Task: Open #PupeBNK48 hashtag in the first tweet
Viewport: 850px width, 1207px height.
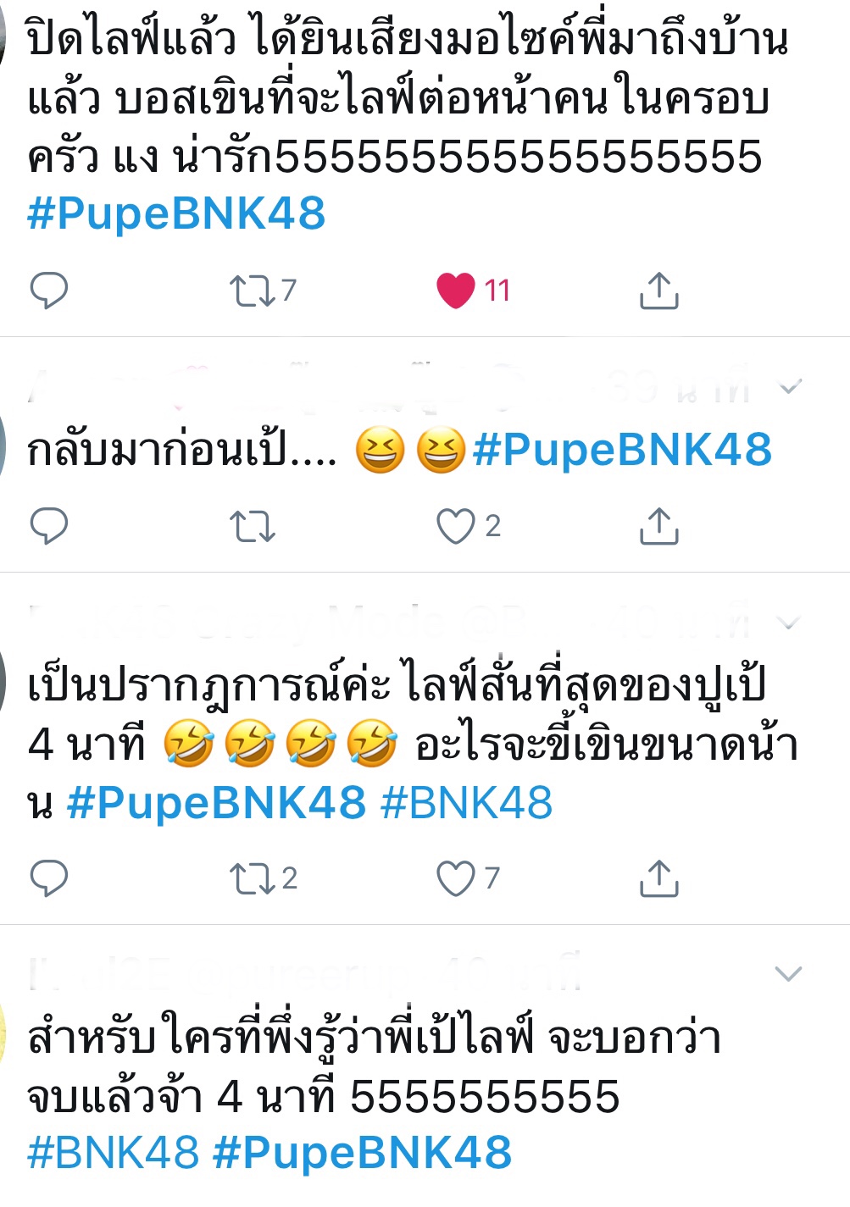Action: coord(176,213)
